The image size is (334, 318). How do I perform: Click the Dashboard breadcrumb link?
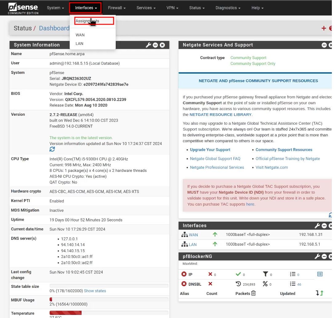54,28
